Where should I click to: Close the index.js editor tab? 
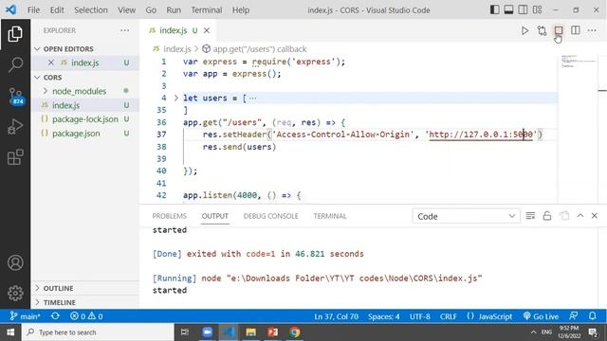[x=207, y=30]
